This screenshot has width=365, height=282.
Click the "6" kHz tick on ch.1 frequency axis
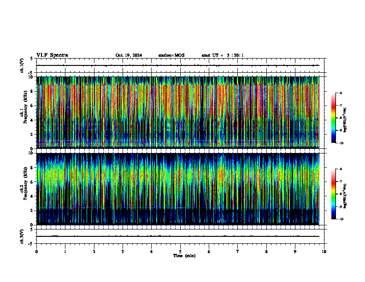click(x=32, y=106)
